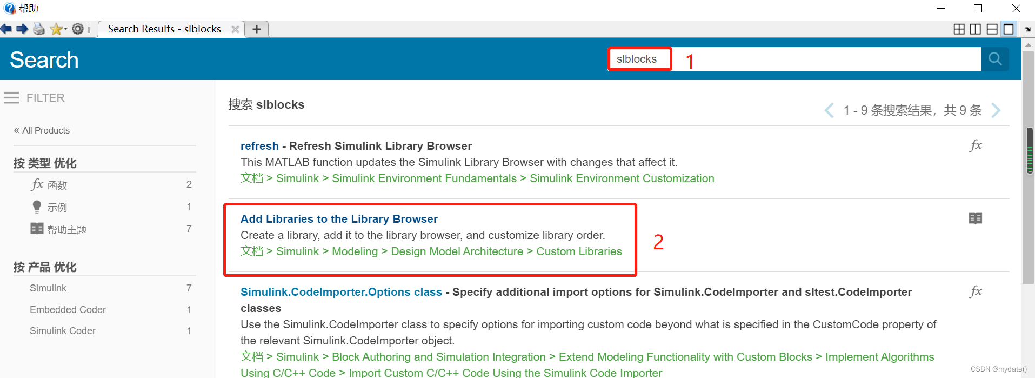Open Add Libraries to the Library Browser
The width and height of the screenshot is (1035, 378).
[339, 219]
